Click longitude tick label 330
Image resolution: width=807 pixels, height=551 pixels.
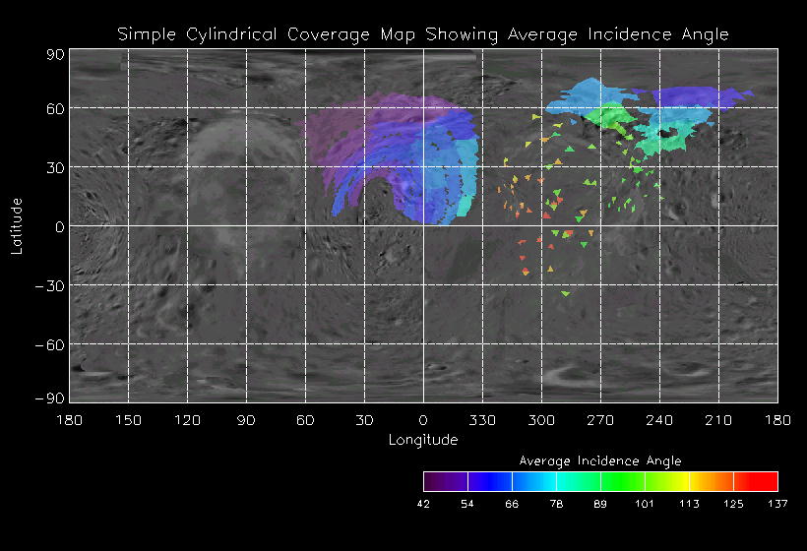pyautogui.click(x=482, y=420)
